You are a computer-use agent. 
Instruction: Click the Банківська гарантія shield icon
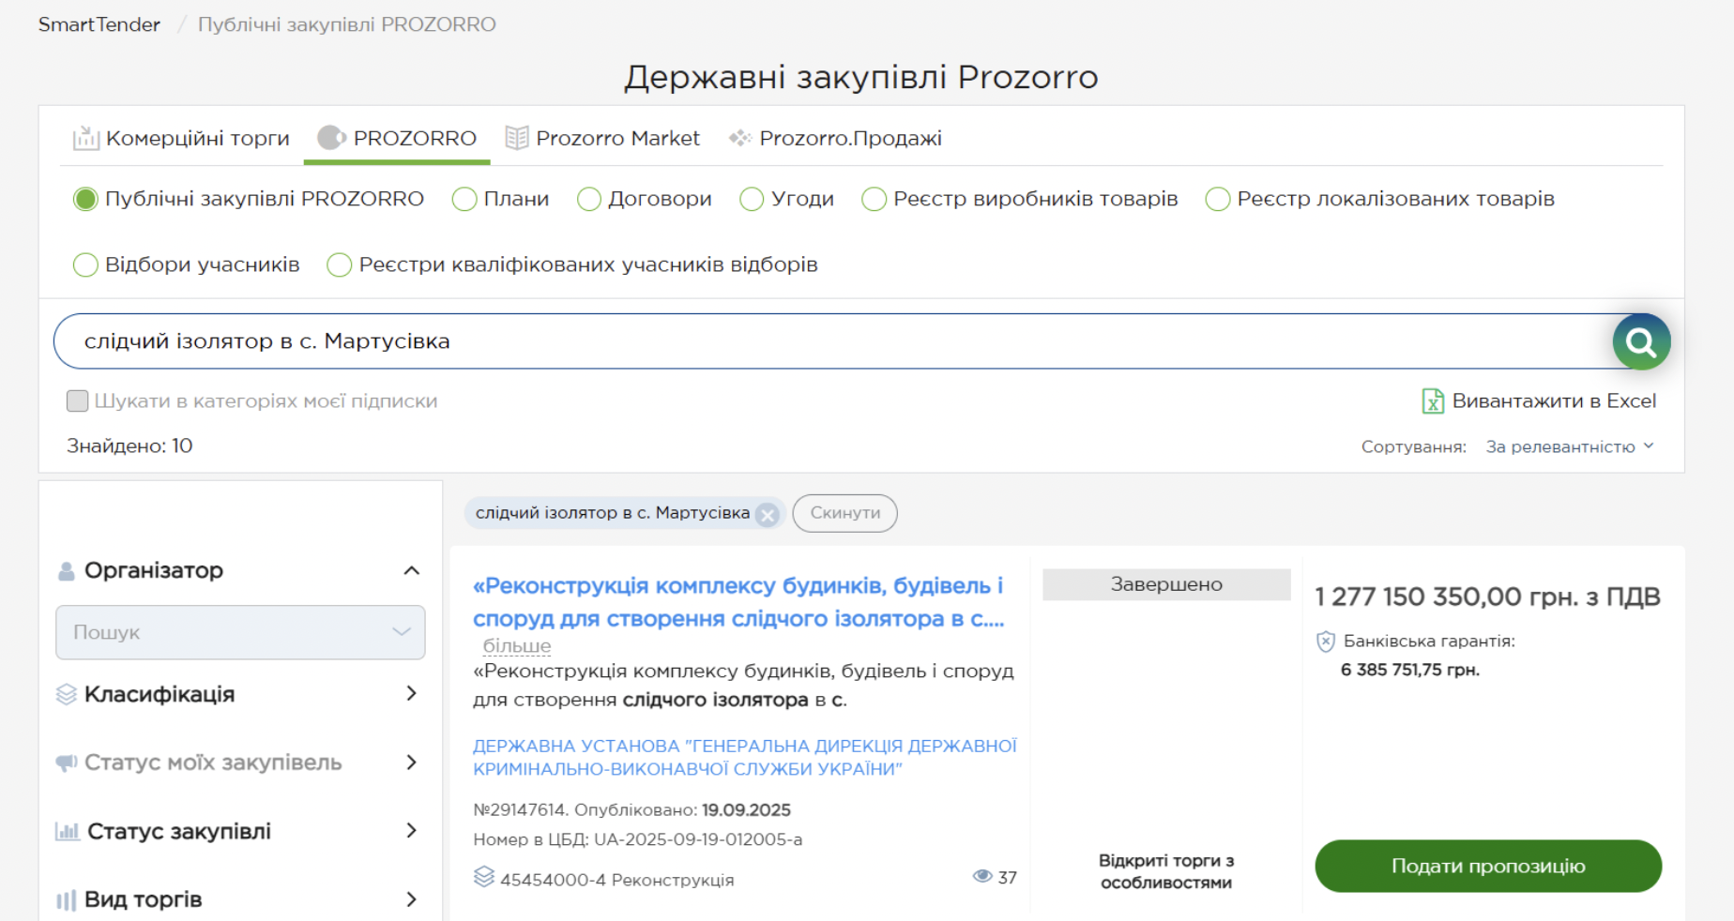pyautogui.click(x=1326, y=642)
